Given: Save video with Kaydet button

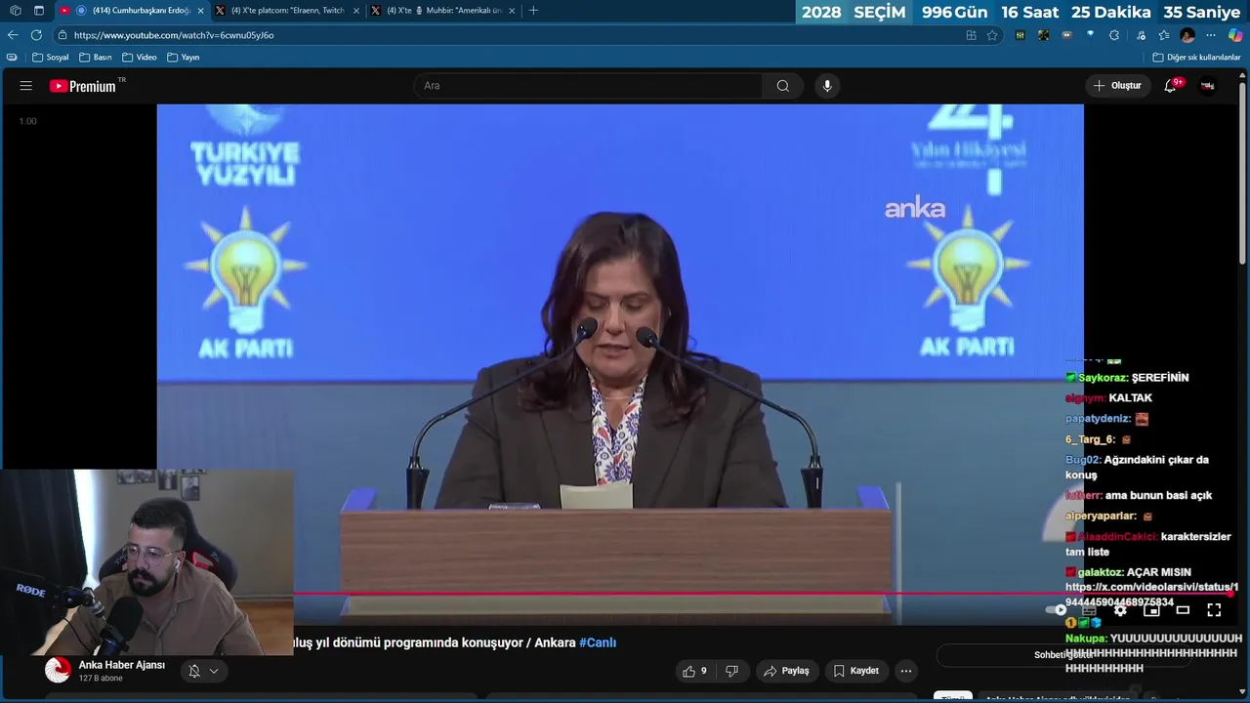Looking at the screenshot, I should pos(855,671).
